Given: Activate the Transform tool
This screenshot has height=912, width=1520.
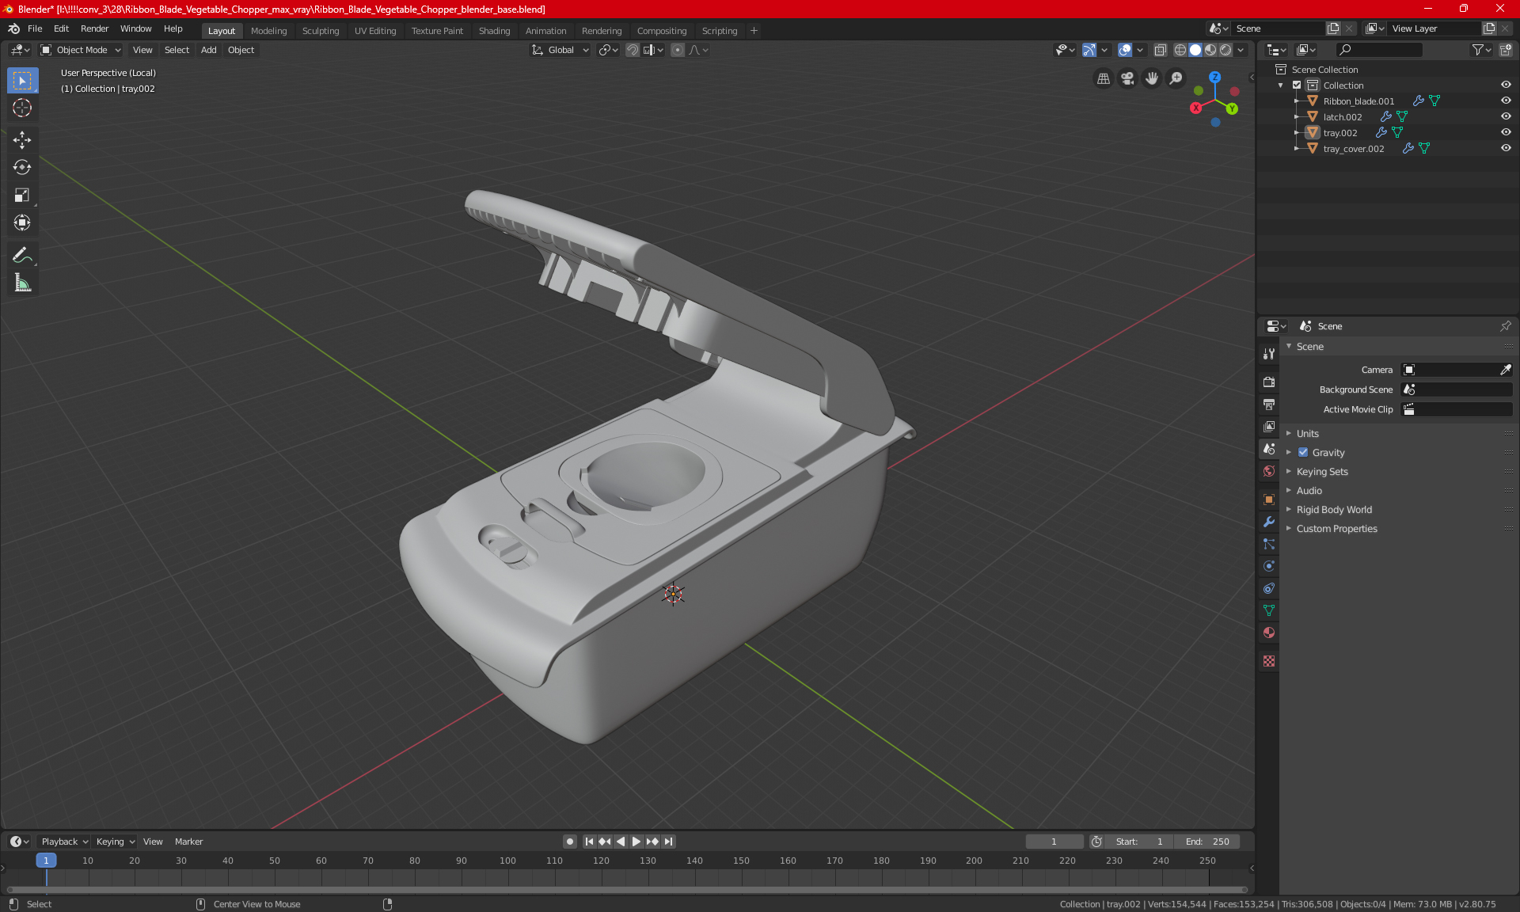Looking at the screenshot, I should [x=22, y=222].
